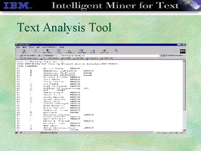Image resolution: width=201 pixels, height=151 pixels.
Task: Click the 'Assistant Professor' row text
Action: click(59, 73)
